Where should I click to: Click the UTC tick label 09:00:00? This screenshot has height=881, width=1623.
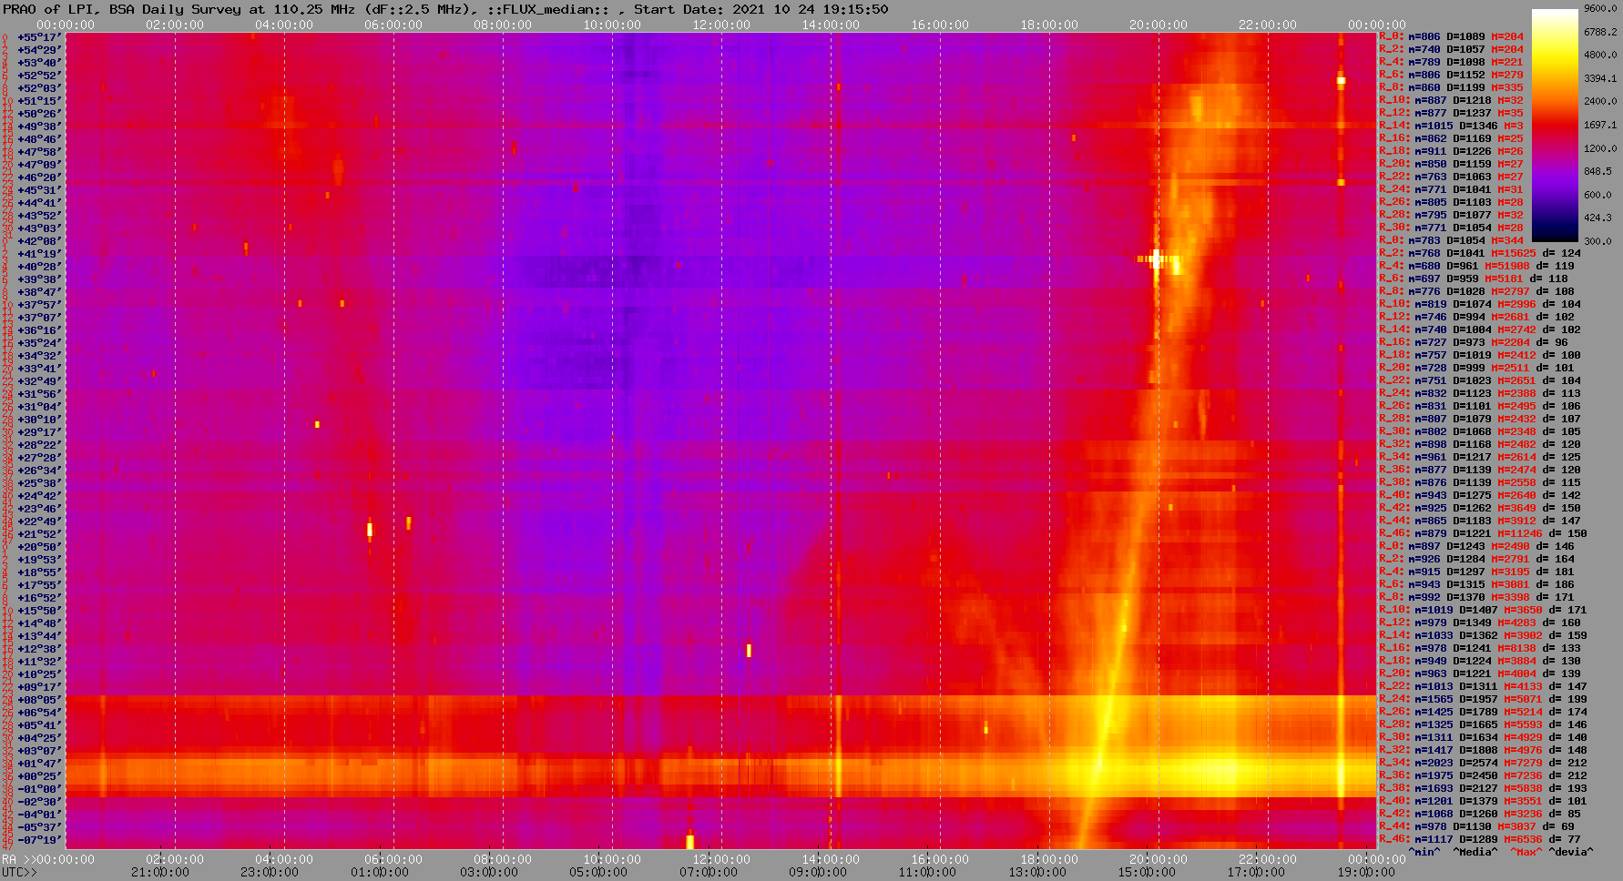pyautogui.click(x=817, y=873)
